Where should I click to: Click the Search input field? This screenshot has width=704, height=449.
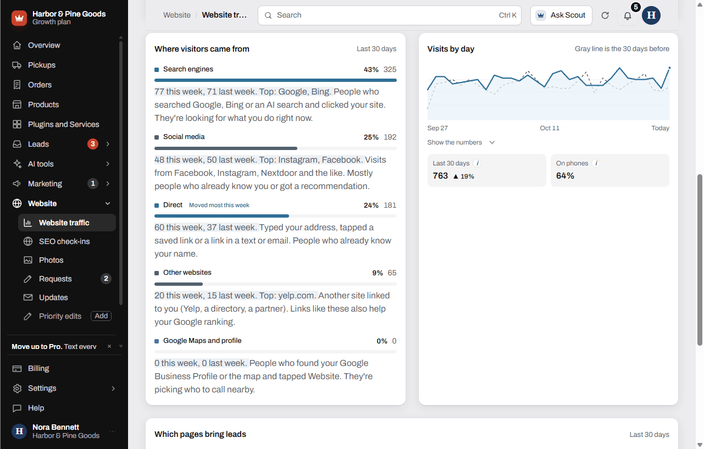tap(390, 15)
